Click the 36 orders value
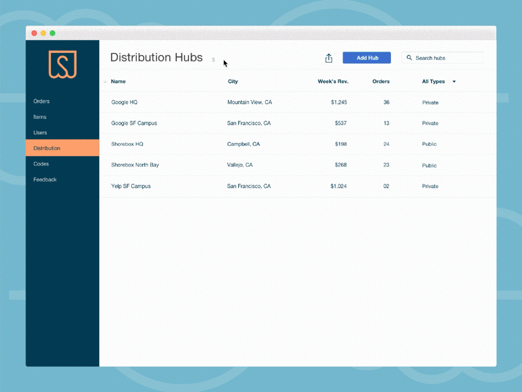Image resolution: width=522 pixels, height=392 pixels. (x=386, y=102)
